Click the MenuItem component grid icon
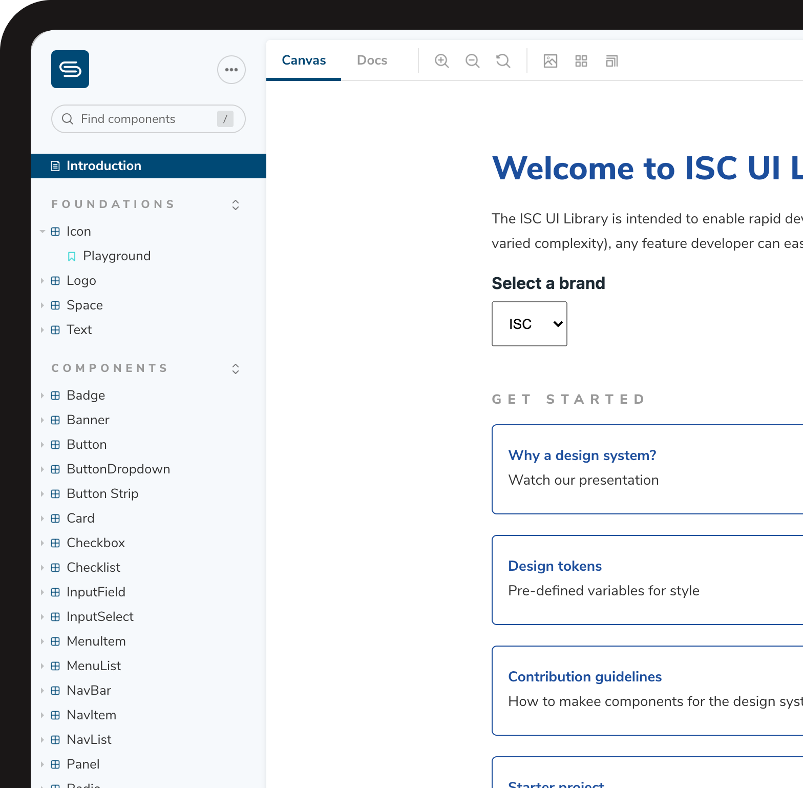Viewport: 803px width, 788px height. (55, 641)
